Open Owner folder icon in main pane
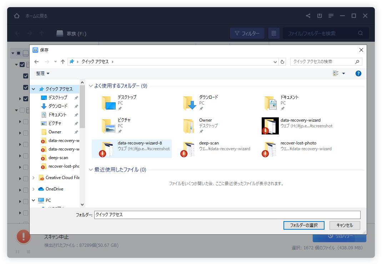This screenshot has width=382, height=265. pyautogui.click(x=189, y=126)
